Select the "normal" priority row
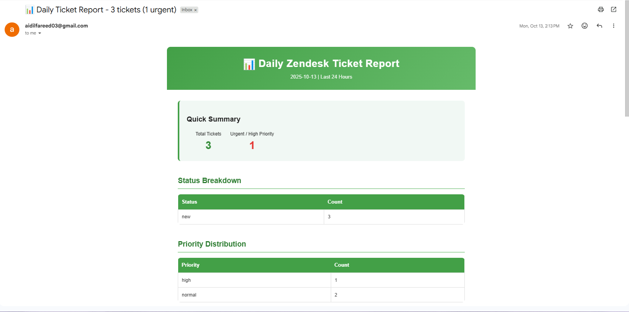629x312 pixels. coord(189,295)
